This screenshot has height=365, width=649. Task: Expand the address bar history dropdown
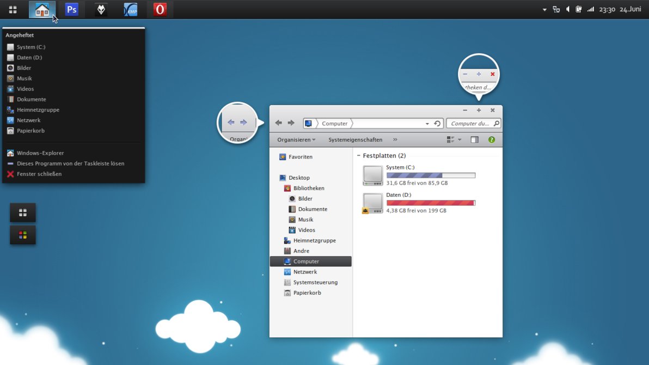point(427,124)
